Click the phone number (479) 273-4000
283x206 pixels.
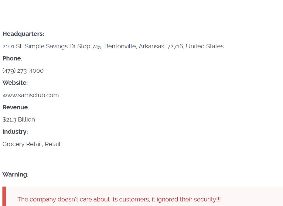tap(23, 70)
